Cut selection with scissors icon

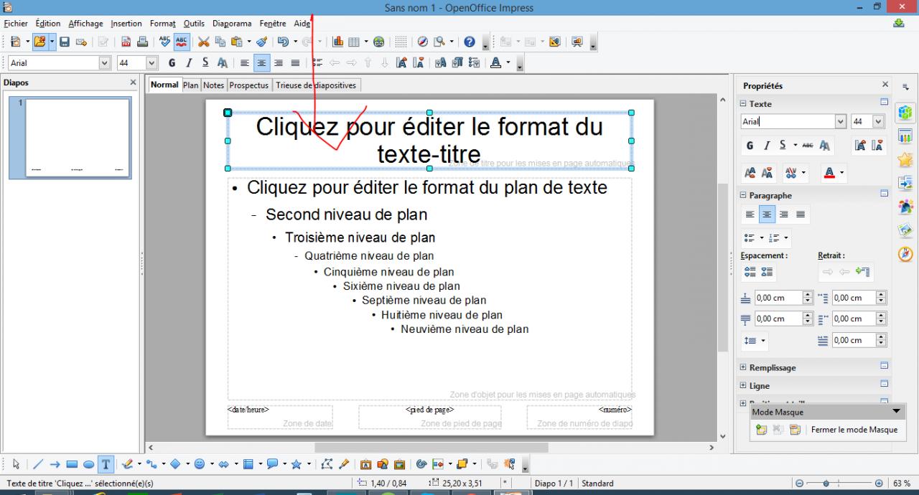pos(204,42)
